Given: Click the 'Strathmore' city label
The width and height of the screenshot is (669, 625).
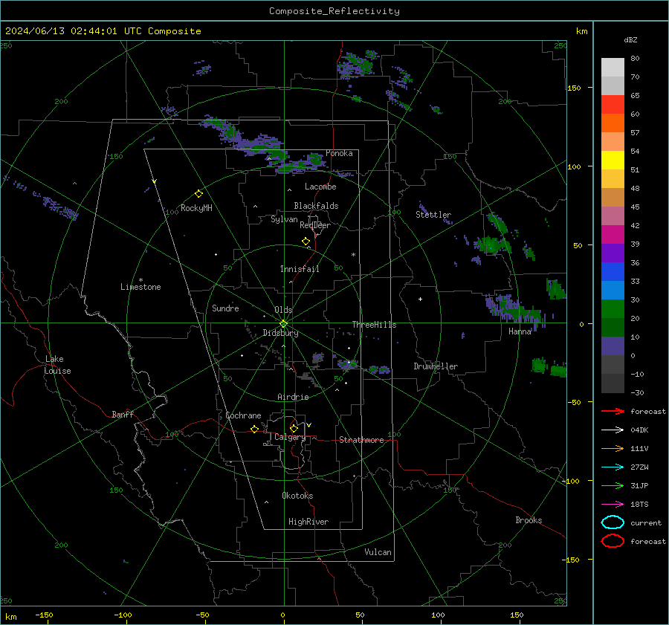Looking at the screenshot, I should (361, 440).
